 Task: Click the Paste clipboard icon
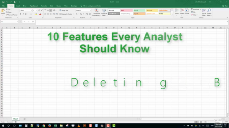tap(3, 11)
